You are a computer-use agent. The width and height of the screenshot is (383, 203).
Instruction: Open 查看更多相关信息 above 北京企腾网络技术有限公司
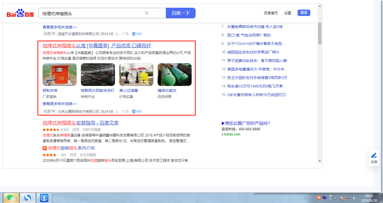pyautogui.click(x=60, y=104)
